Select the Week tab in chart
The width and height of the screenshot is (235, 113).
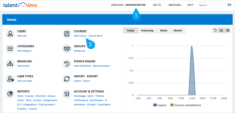click(x=164, y=31)
